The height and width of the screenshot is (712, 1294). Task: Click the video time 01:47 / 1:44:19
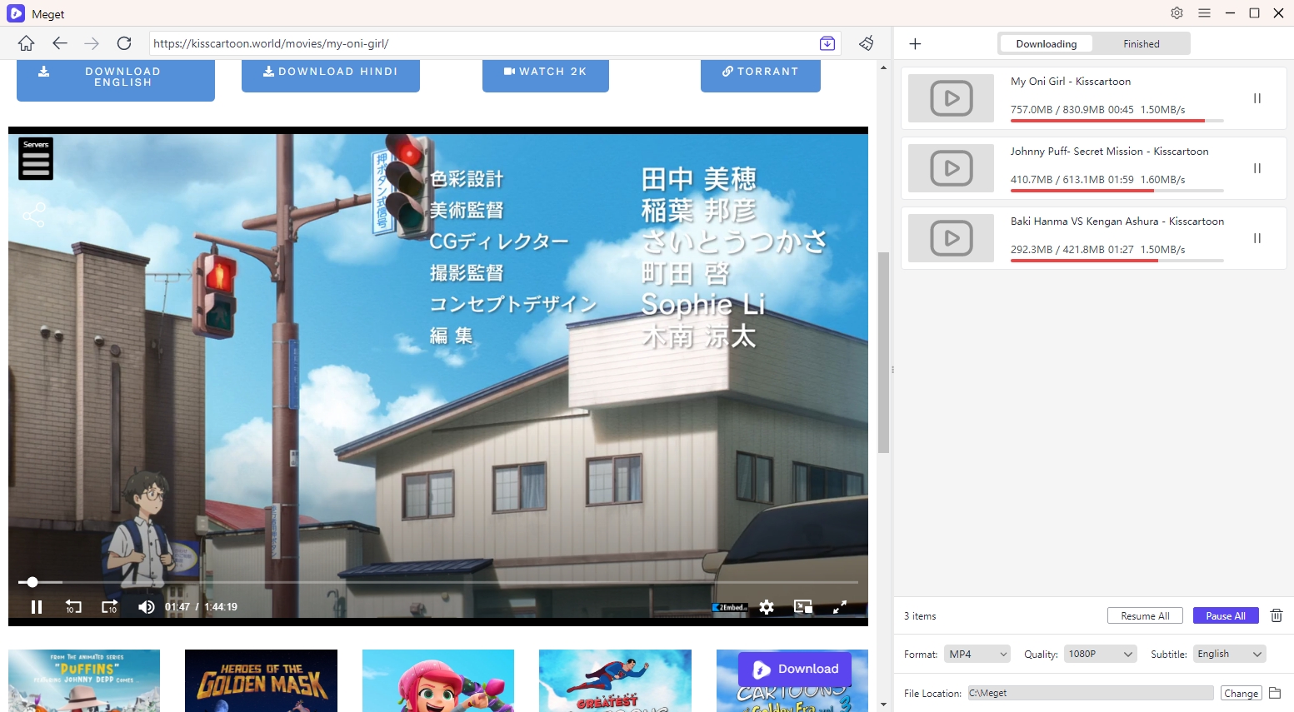tap(201, 607)
